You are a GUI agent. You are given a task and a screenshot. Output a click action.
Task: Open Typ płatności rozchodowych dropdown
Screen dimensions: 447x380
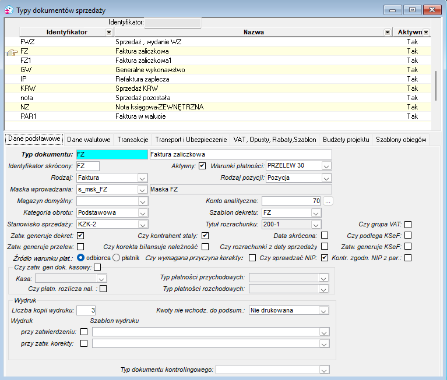tap(323, 289)
